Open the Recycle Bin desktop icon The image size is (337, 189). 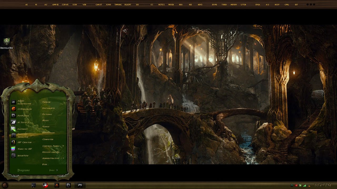7,44
